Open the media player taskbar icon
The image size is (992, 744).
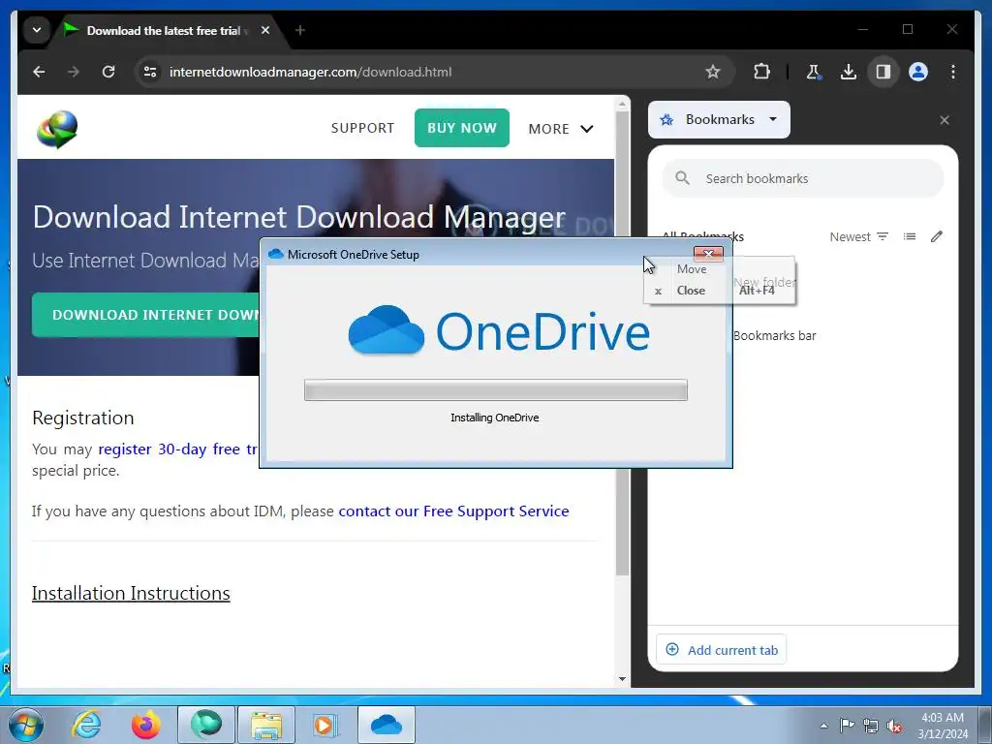coord(325,725)
